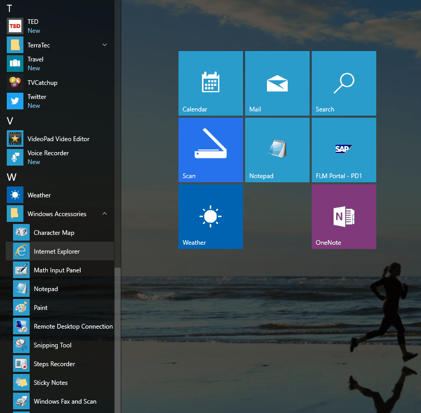Launch the OneNote tile
This screenshot has height=413, width=421.
point(343,217)
